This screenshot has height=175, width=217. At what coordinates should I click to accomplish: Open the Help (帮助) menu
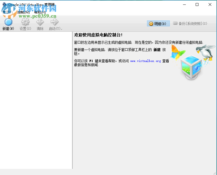click(x=40, y=12)
